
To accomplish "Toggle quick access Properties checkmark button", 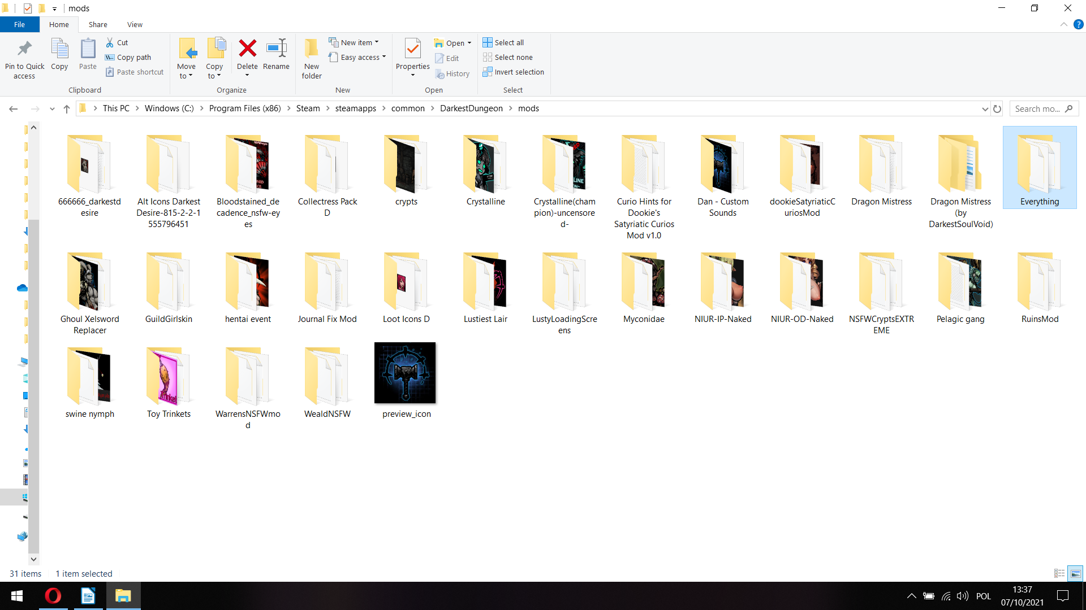I will tap(28, 8).
